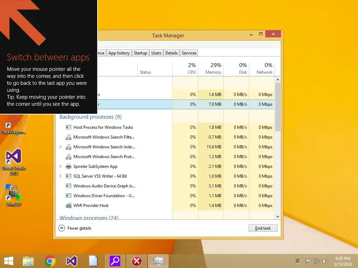This screenshot has width=358, height=268.
Task: Click the scrollbar up arrow in Task Manager
Action: 278,80
